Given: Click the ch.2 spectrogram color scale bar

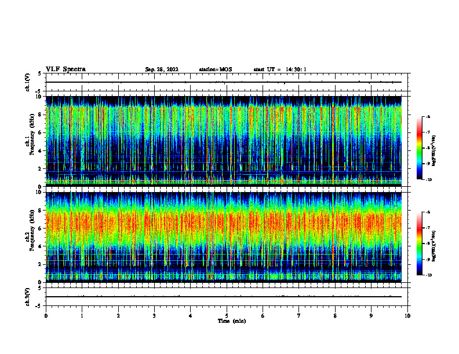Looking at the screenshot, I should (419, 244).
